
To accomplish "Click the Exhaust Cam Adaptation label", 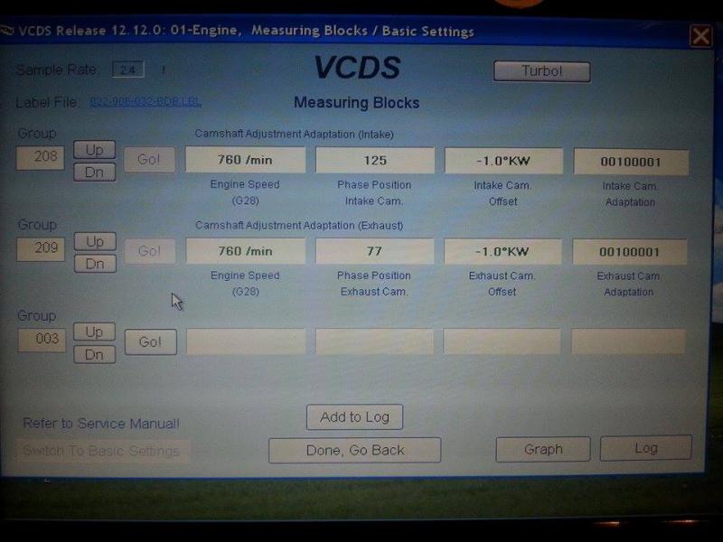I will (628, 284).
